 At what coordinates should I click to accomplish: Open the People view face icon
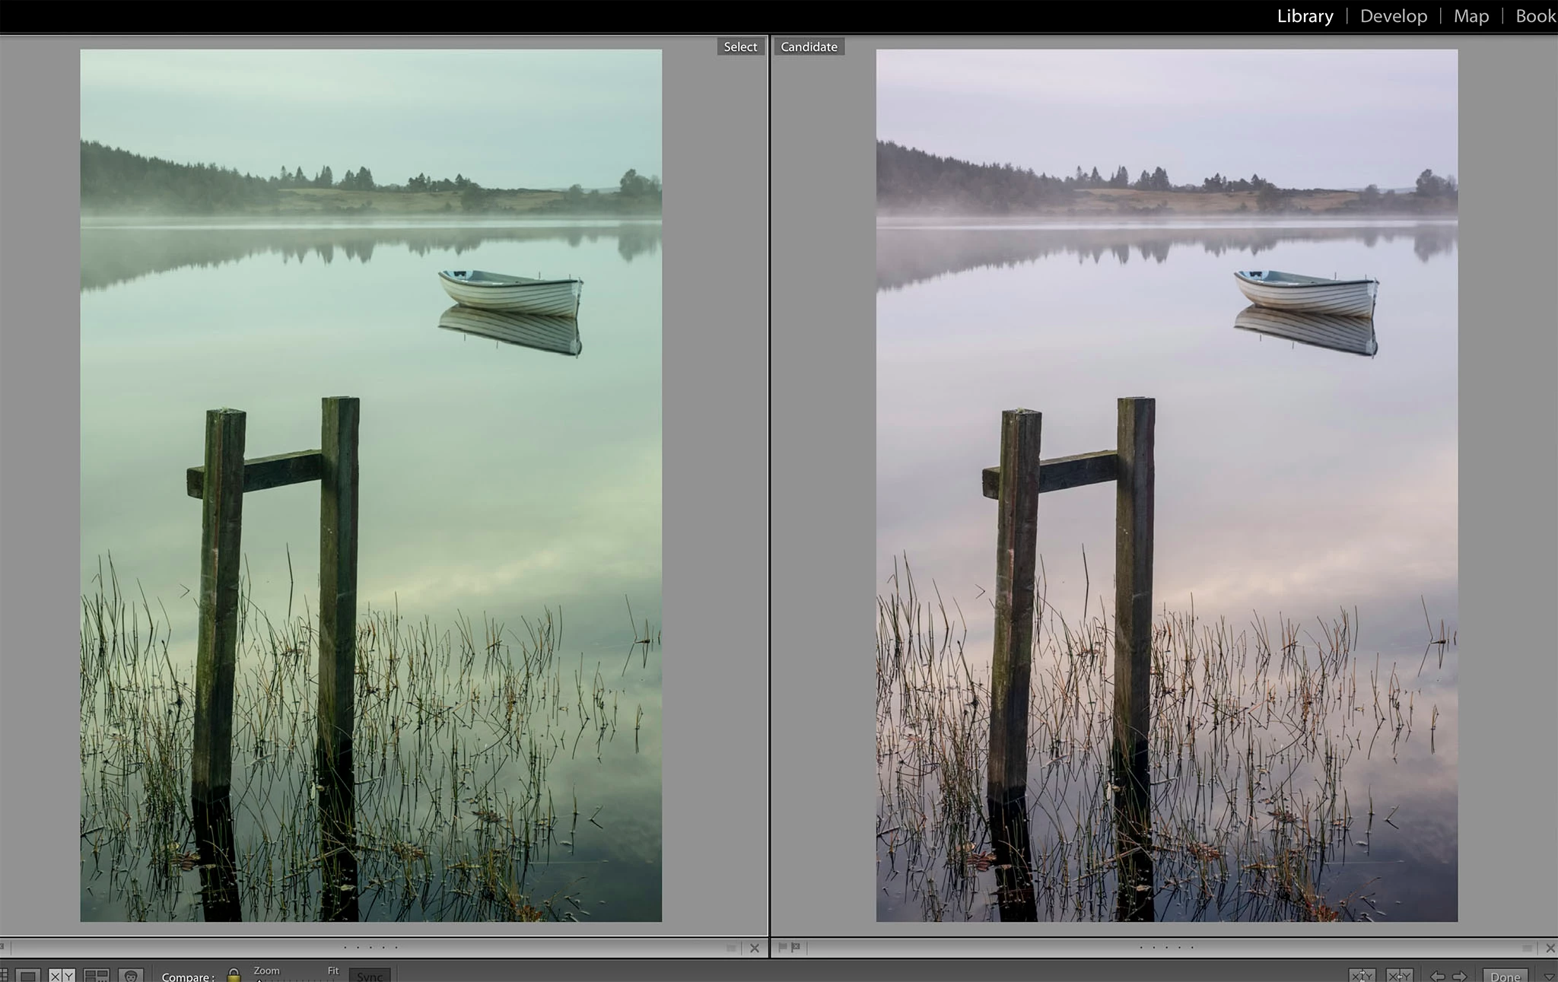click(131, 976)
